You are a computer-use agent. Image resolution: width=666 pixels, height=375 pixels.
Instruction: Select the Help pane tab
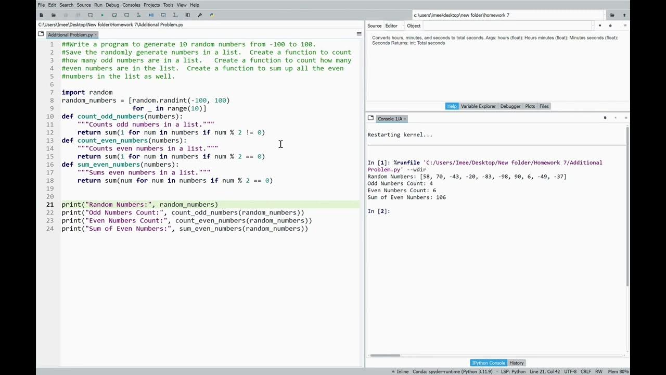point(452,106)
